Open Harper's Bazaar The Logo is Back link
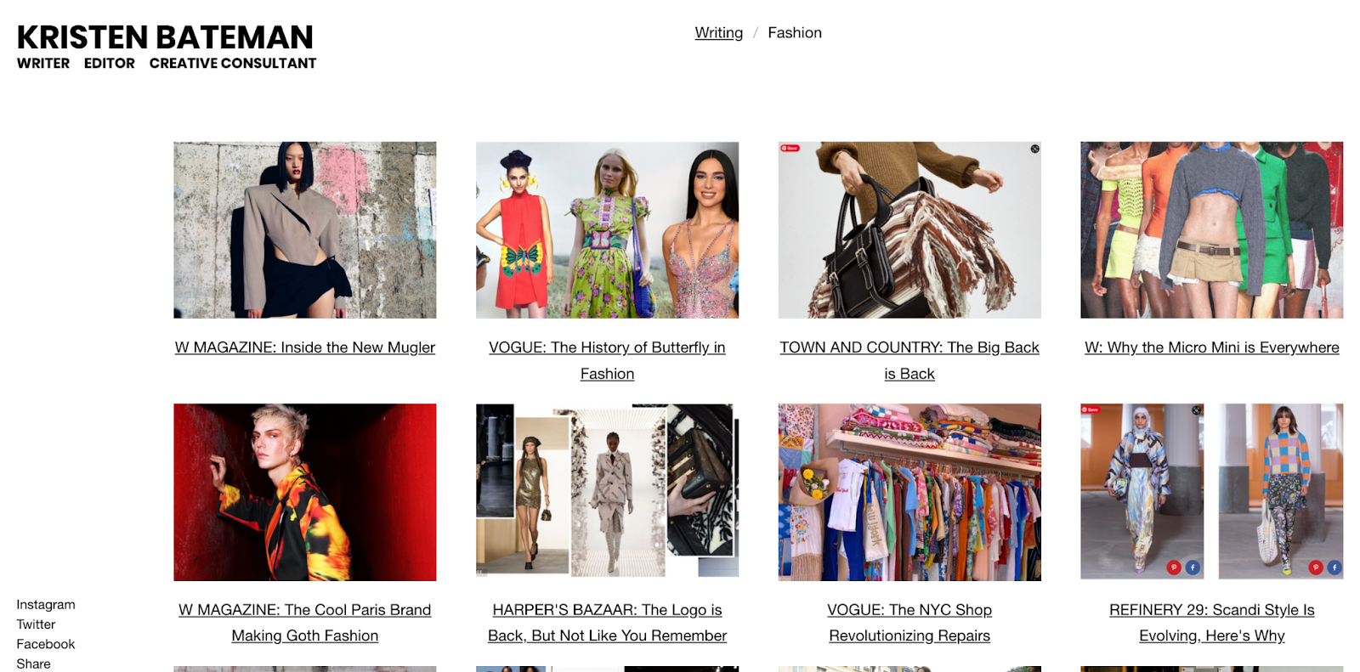Image resolution: width=1360 pixels, height=672 pixels. (x=607, y=623)
